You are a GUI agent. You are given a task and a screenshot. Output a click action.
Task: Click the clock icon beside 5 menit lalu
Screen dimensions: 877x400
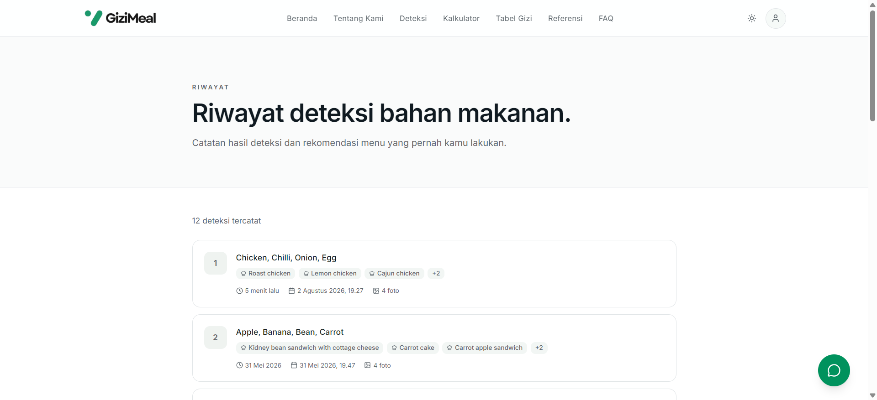tap(239, 291)
